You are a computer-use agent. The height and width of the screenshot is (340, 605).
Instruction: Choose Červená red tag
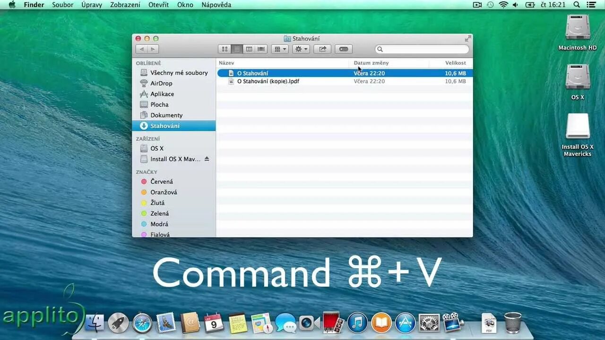coord(174,181)
